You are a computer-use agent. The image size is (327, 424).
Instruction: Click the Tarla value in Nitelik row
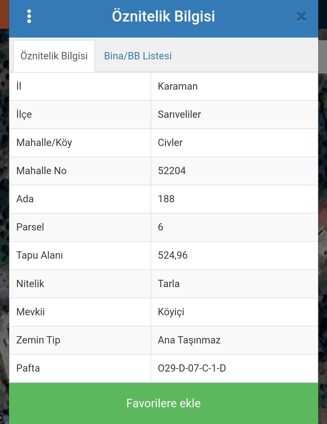tap(169, 284)
